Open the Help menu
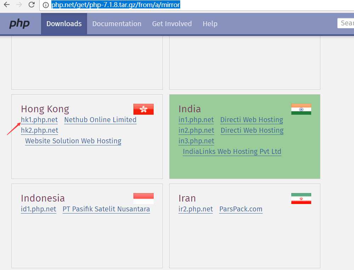 pos(210,24)
